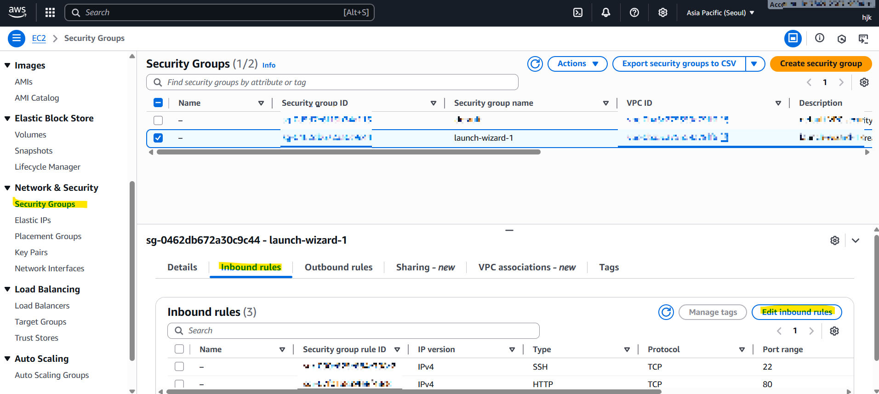Check the first unselected security group row
879x394 pixels.
(x=158, y=120)
